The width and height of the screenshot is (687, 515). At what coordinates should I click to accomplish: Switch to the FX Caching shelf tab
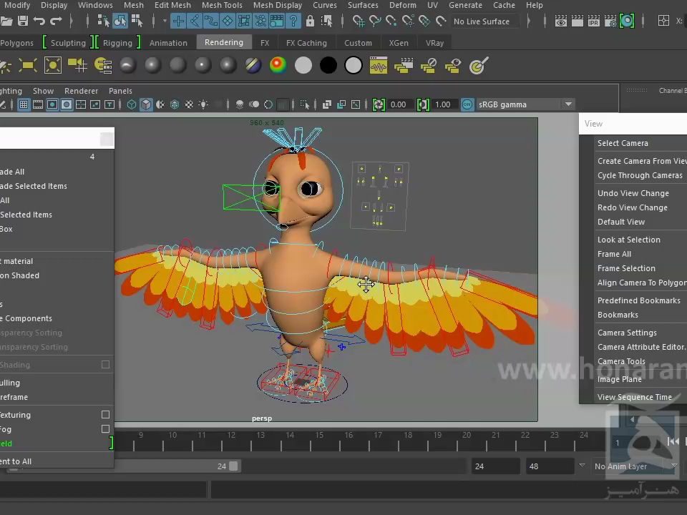pyautogui.click(x=306, y=43)
